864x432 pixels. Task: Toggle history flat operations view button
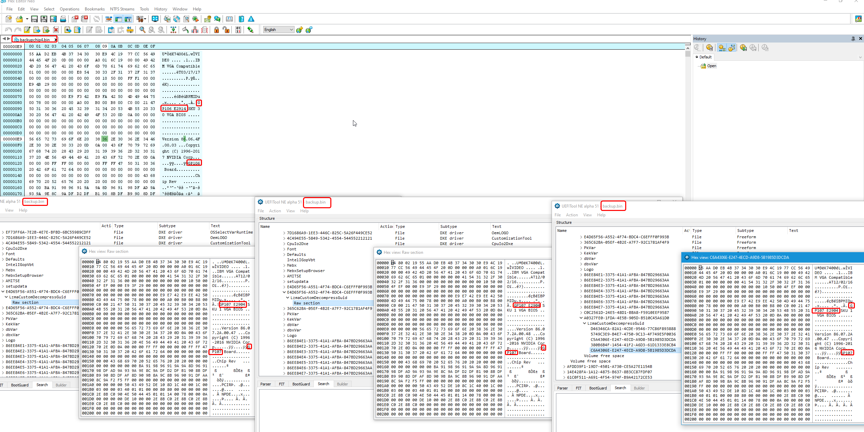point(722,48)
